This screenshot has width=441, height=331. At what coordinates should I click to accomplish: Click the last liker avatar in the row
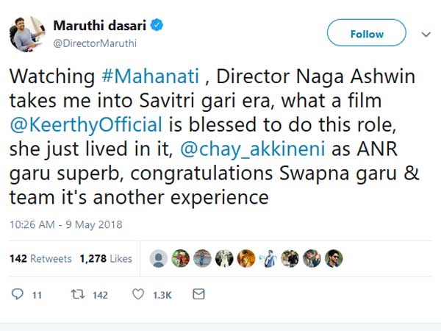click(334, 258)
